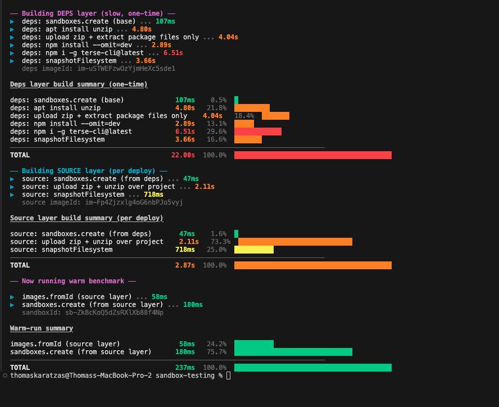The height and width of the screenshot is (407, 499).
Task: Click the red TOTAL bar in the deps summary
Action: click(x=313, y=155)
